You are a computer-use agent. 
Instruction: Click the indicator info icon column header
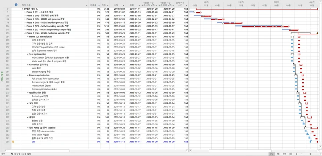(x=16, y=5)
